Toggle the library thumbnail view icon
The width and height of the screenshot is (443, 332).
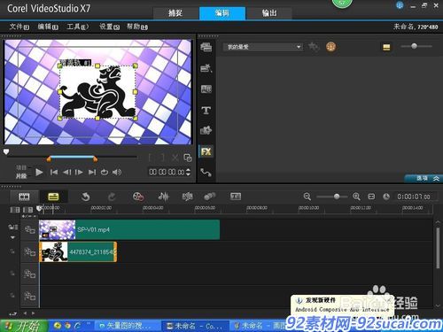coord(386,47)
